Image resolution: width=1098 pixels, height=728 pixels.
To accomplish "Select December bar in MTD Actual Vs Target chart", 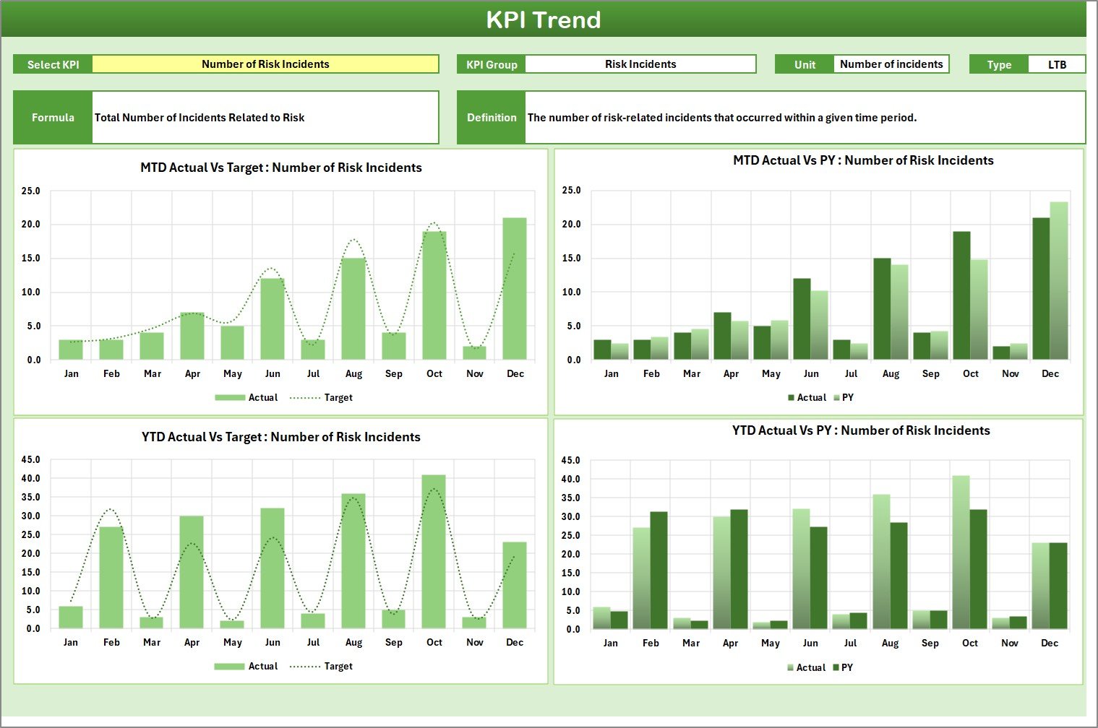I will pyautogui.click(x=515, y=289).
